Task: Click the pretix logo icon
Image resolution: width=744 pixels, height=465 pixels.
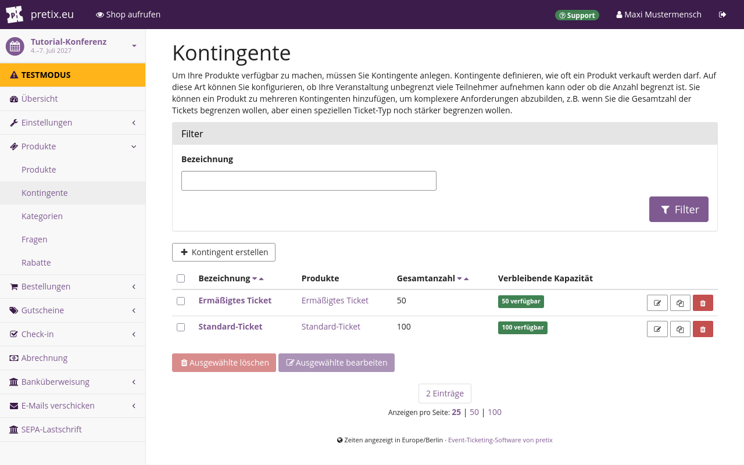Action: point(15,15)
